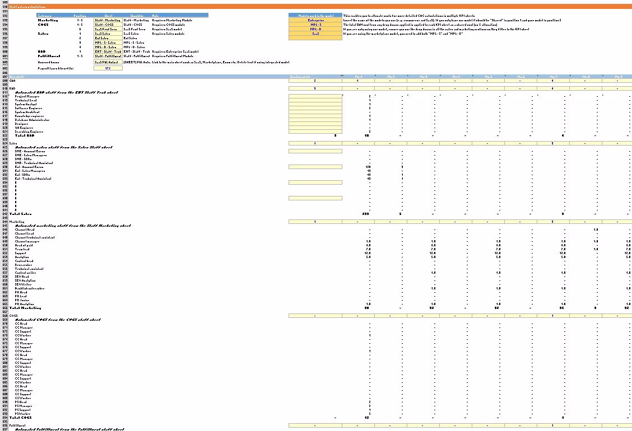Viewport: 632px width, 431px height.
Task: Click the 'Head of paid' row label
Action: pos(24,245)
